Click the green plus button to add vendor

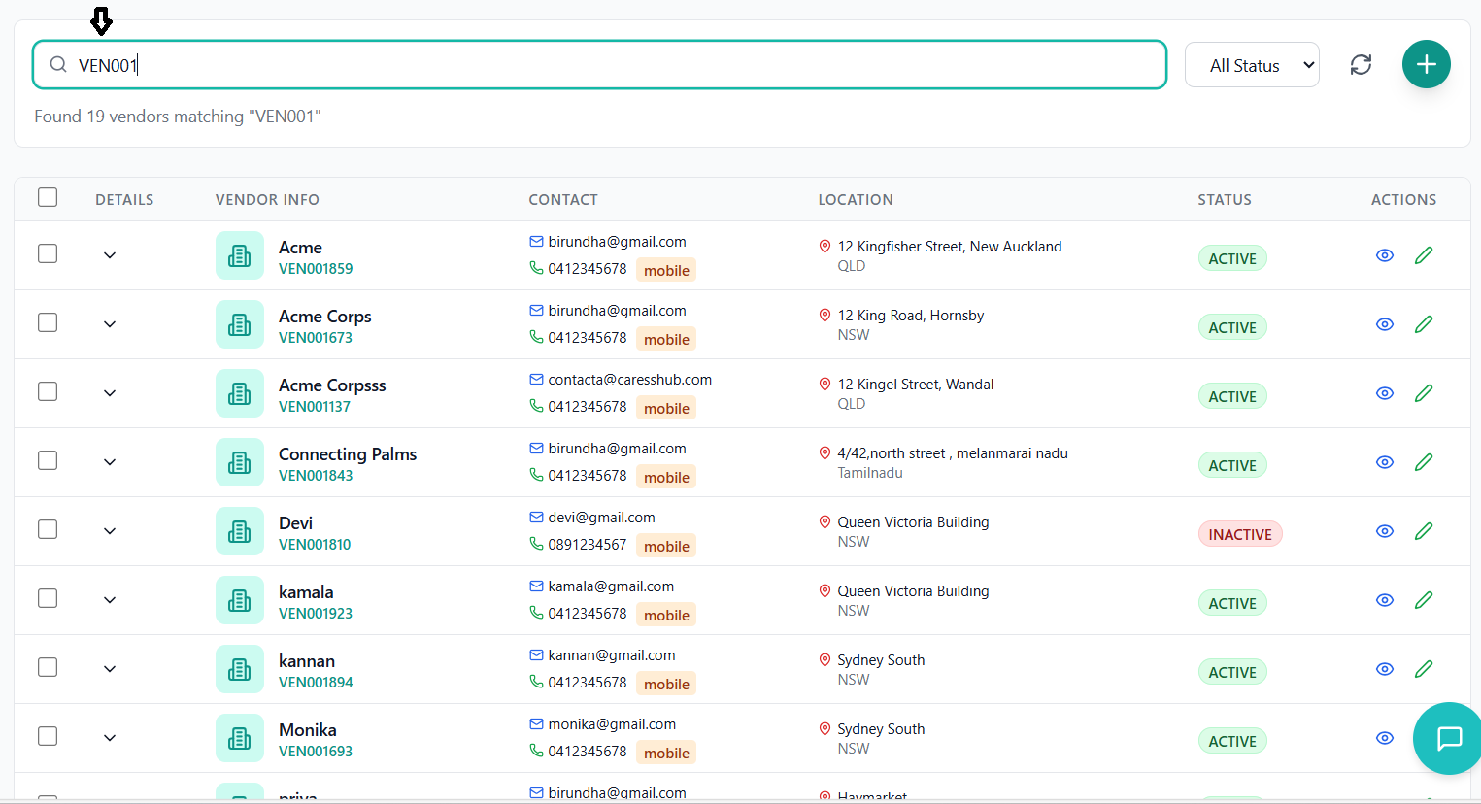[x=1426, y=63]
